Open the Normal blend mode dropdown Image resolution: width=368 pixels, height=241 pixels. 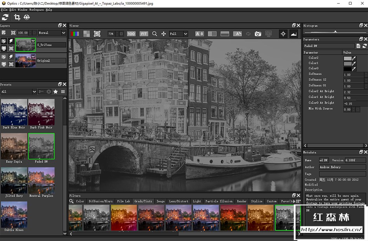point(52,33)
